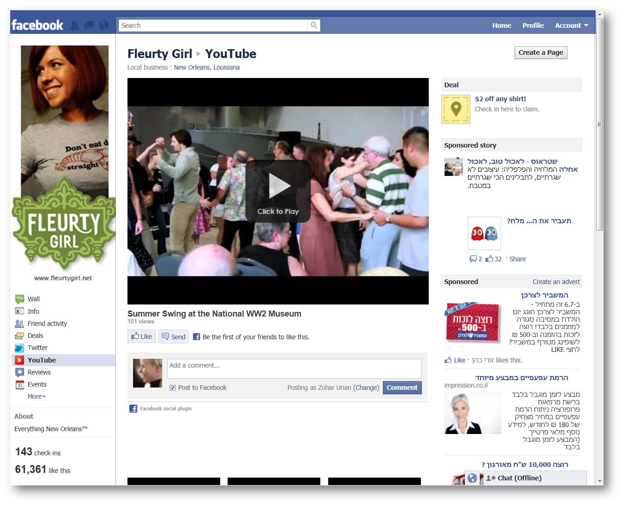Open the Reviews section
This screenshot has width=623, height=505.
coord(39,372)
